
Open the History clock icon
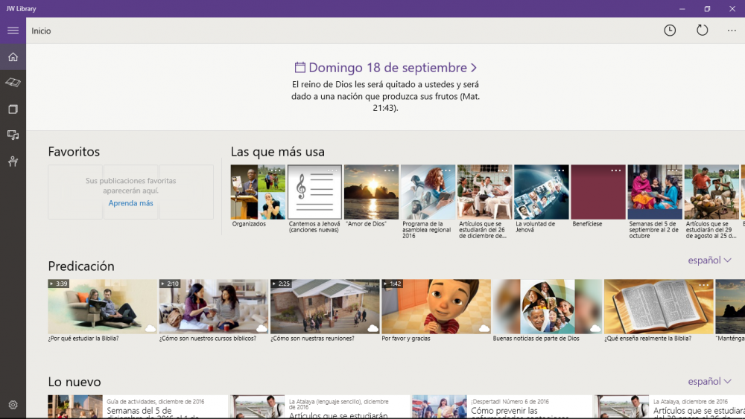tap(670, 31)
